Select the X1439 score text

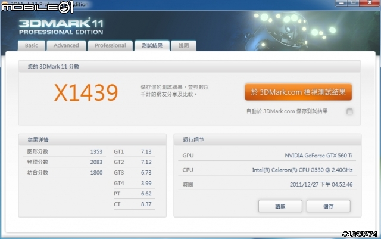86,92
